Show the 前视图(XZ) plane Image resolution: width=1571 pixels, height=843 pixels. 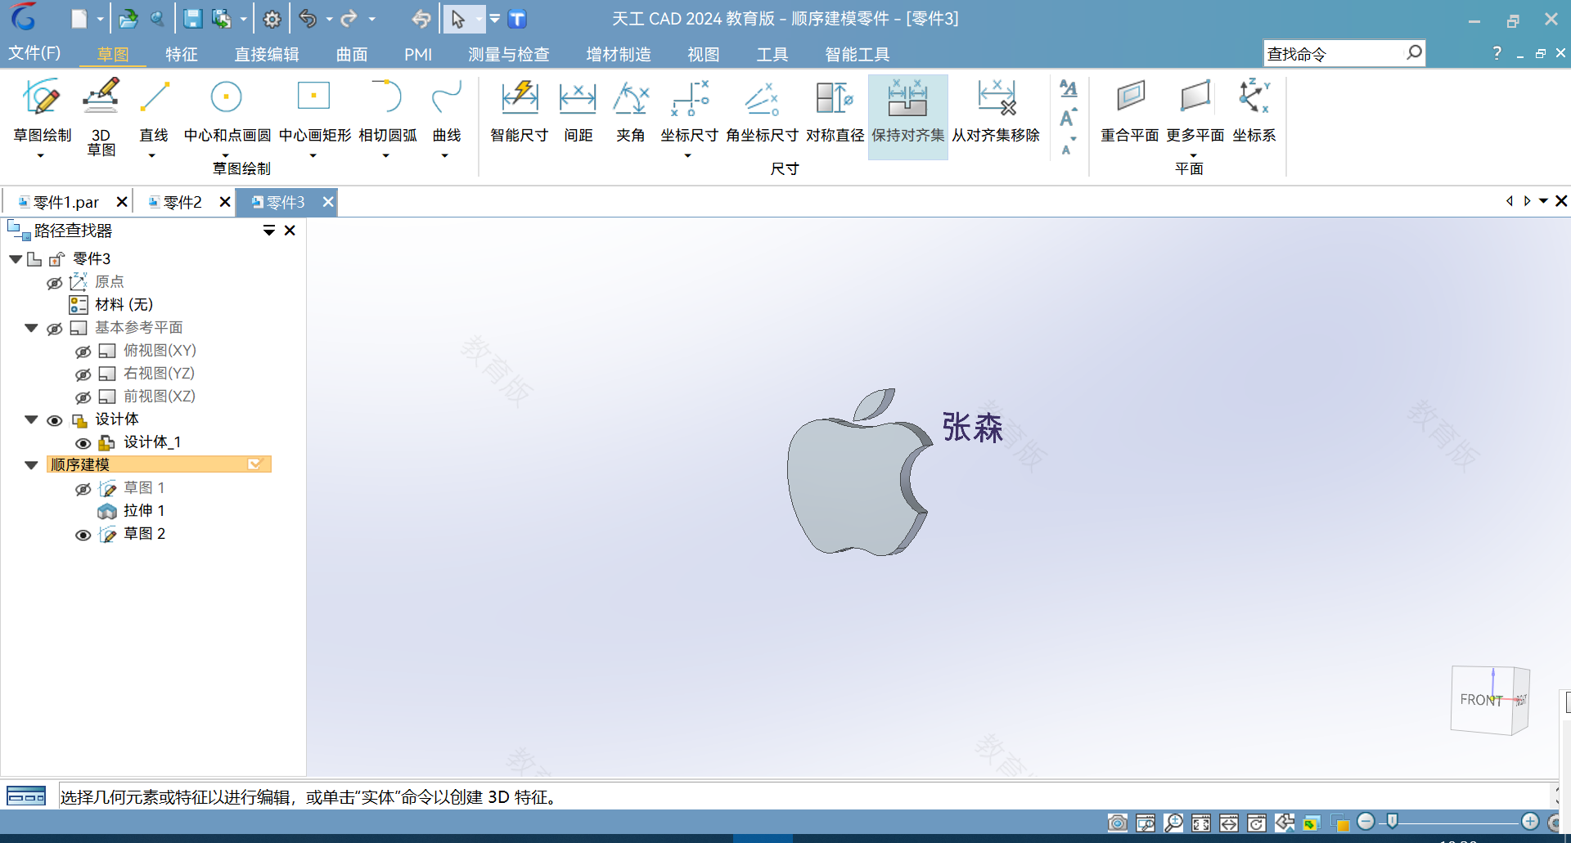(83, 397)
